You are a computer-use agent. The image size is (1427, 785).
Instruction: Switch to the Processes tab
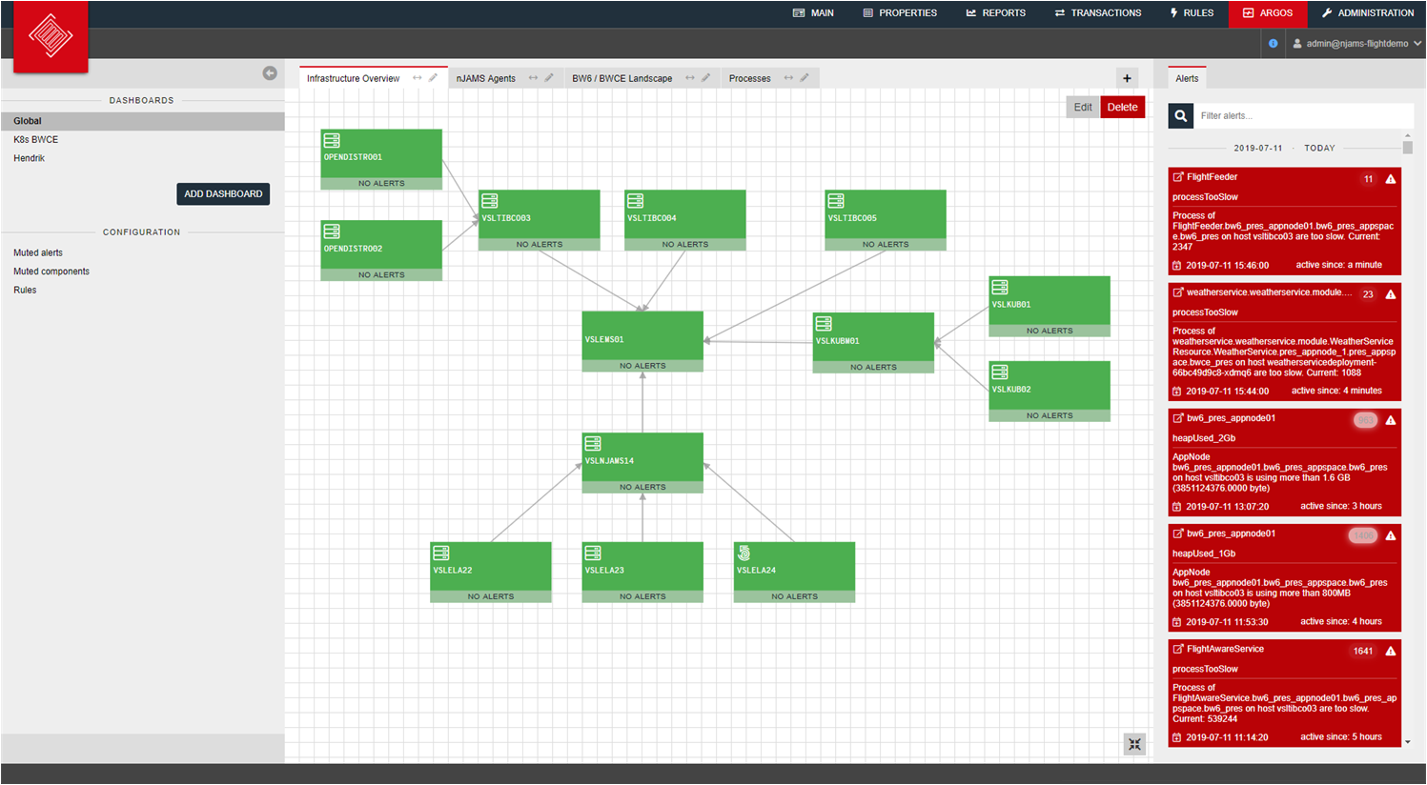tap(749, 79)
